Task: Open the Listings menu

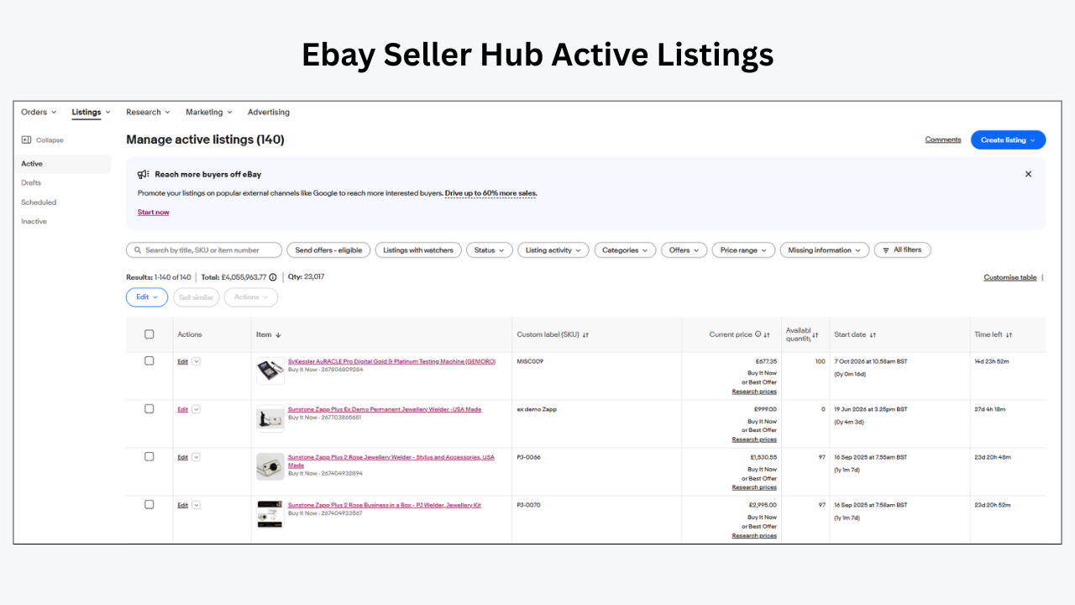Action: coord(91,112)
